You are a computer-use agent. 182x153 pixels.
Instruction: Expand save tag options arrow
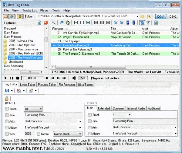[12, 91]
